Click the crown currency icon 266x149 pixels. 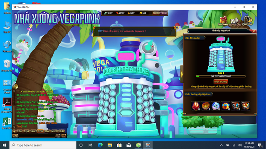tap(128, 13)
